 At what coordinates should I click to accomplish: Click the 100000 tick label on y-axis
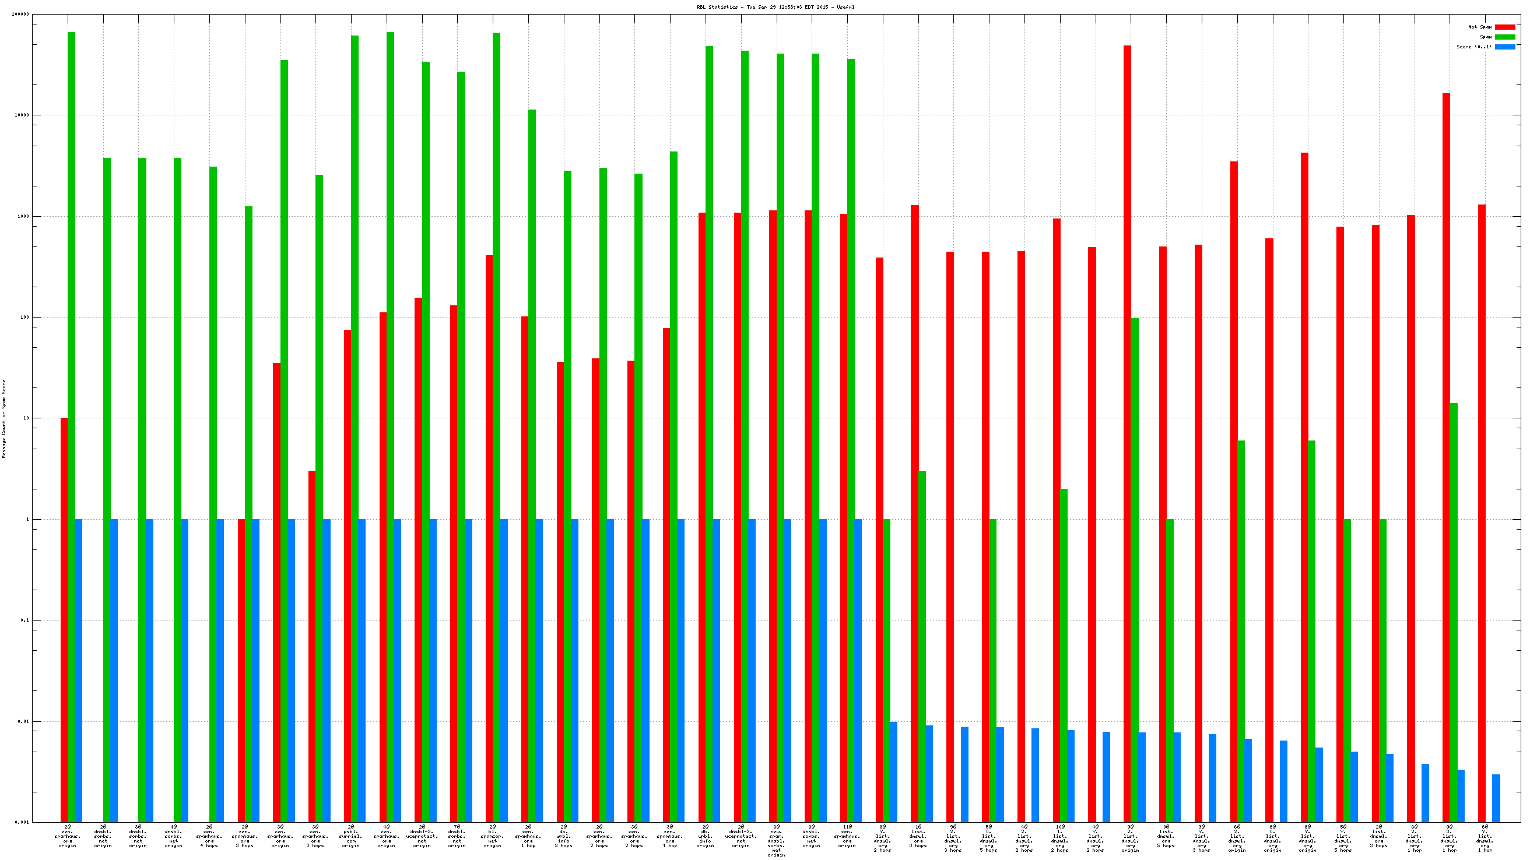20,14
